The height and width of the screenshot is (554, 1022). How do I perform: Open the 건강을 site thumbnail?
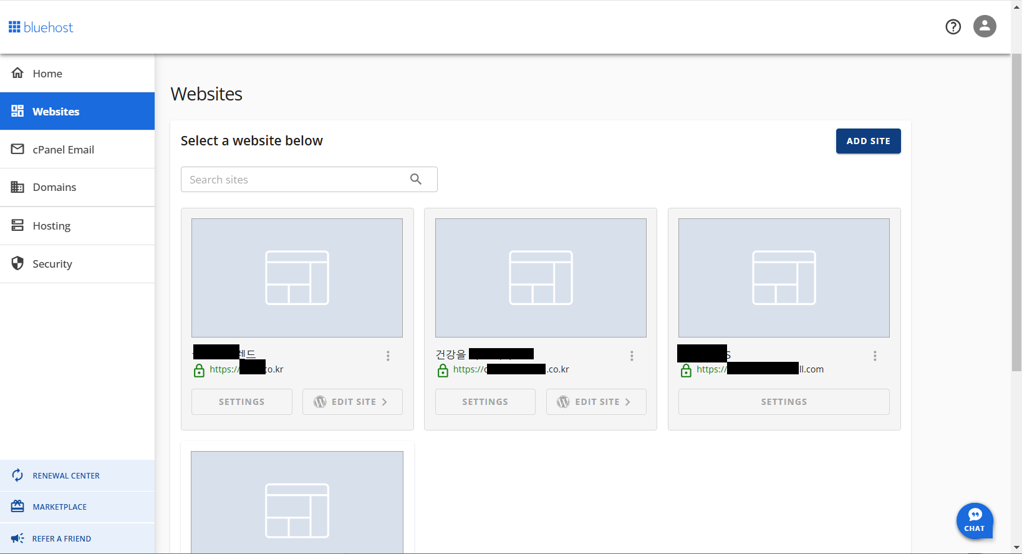[x=541, y=278]
